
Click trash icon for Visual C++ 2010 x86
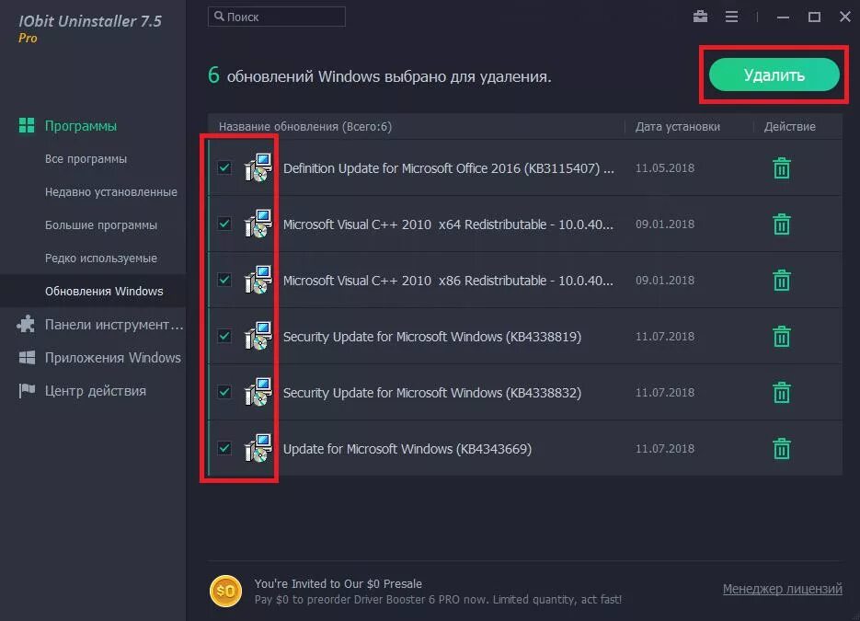coord(781,280)
